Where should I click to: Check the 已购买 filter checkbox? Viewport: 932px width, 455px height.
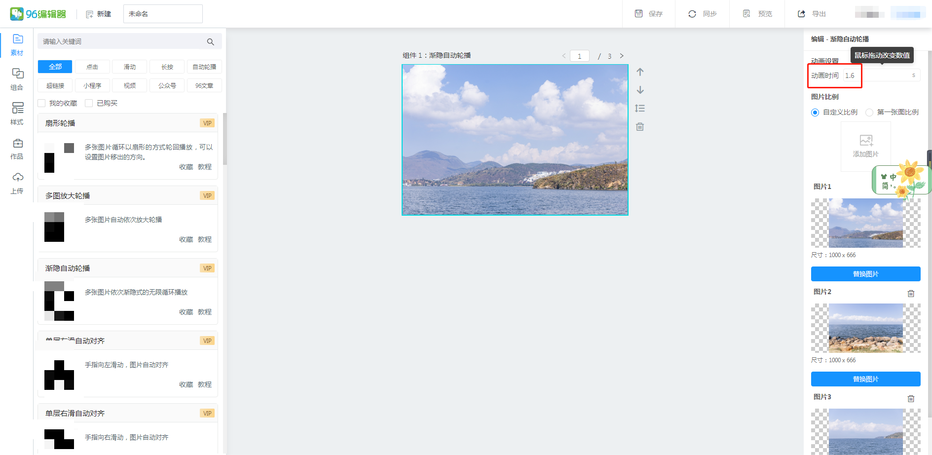click(x=89, y=103)
